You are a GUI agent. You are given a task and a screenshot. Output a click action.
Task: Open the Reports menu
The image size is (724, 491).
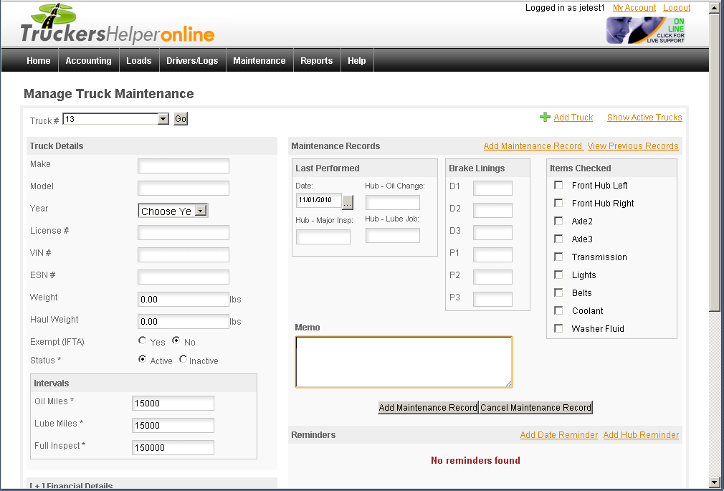point(316,61)
